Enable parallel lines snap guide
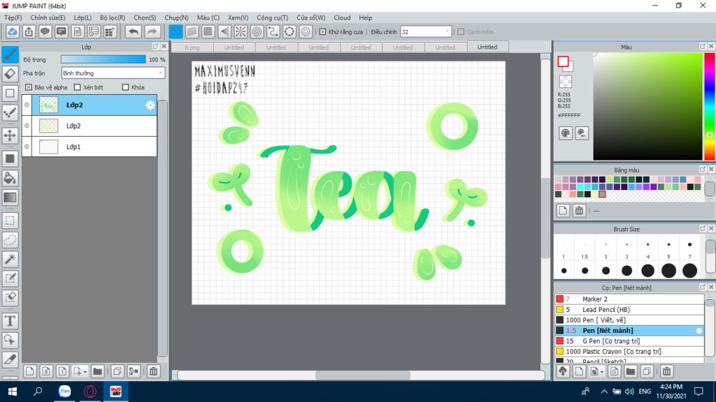Image resolution: width=716 pixels, height=402 pixels. click(192, 31)
